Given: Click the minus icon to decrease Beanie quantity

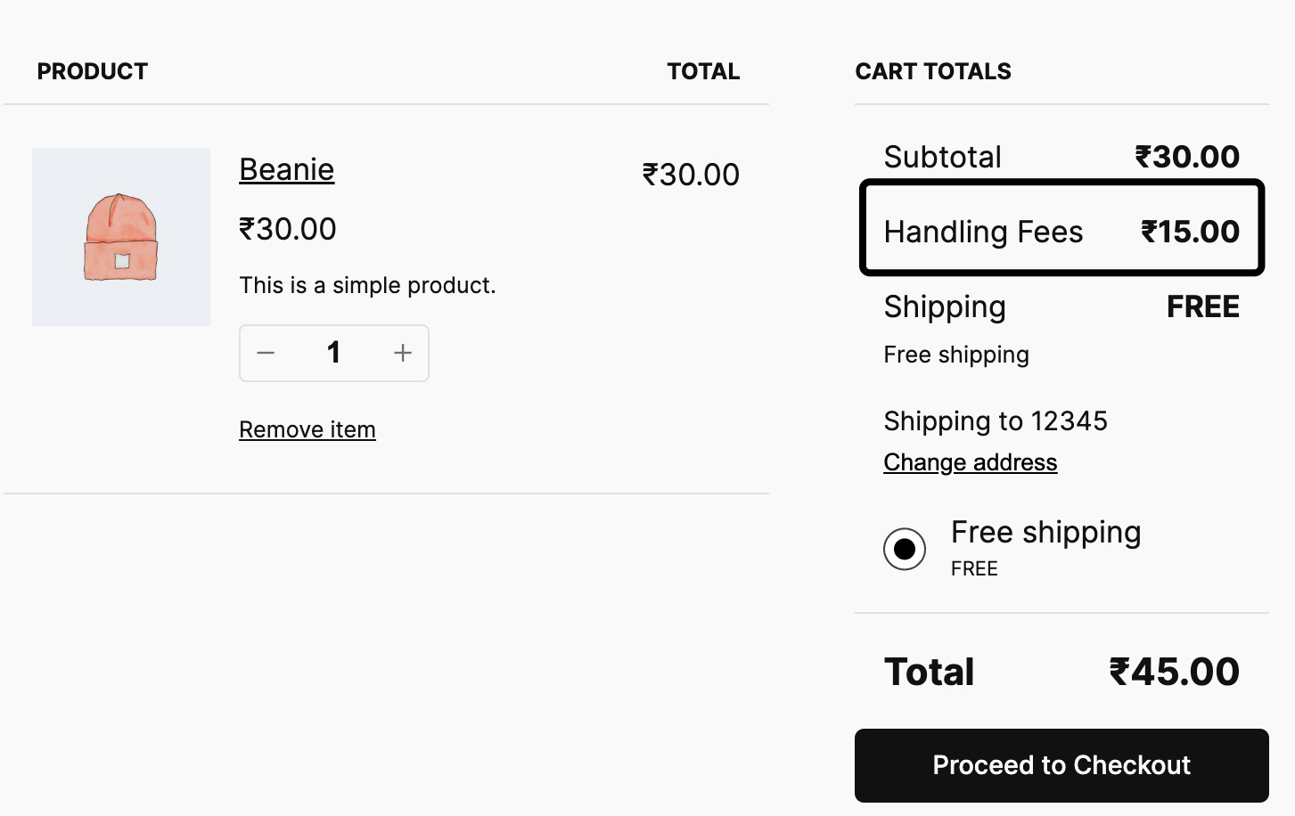Looking at the screenshot, I should (x=266, y=353).
